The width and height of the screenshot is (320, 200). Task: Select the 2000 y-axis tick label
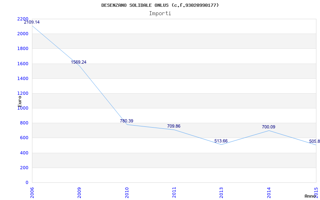pyautogui.click(x=23, y=34)
